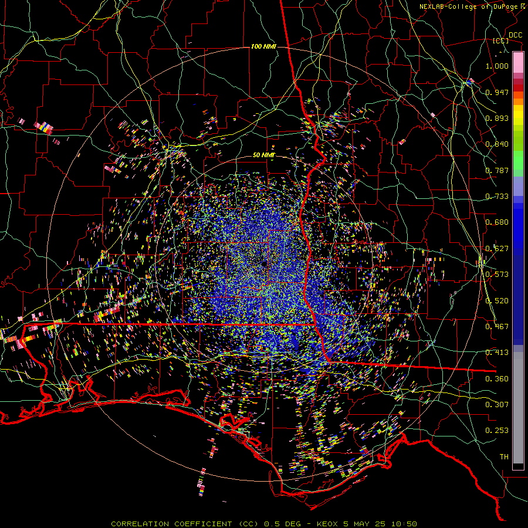Click the 0.520 scale value
This screenshot has height=528, width=528.
497,301
